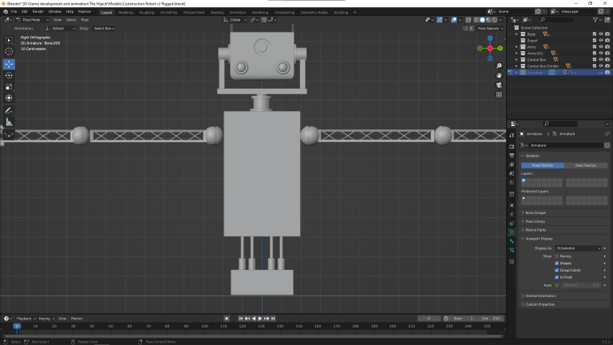Switch to the Sculpting workspace tab
This screenshot has width=613, height=345.
coord(147,12)
